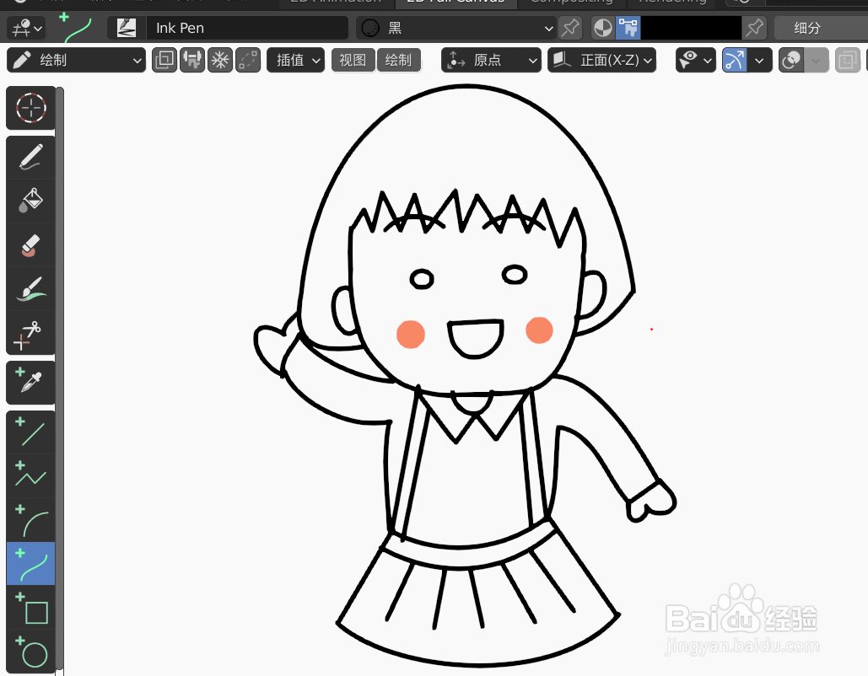The width and height of the screenshot is (868, 676).
Task: Click the Ink Pen brush name field
Action: click(247, 28)
